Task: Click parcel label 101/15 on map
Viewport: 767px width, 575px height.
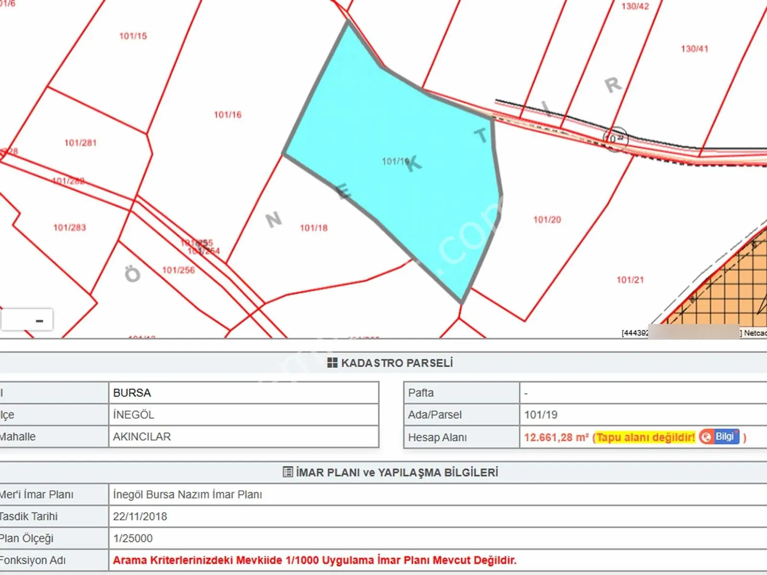Action: 133,36
